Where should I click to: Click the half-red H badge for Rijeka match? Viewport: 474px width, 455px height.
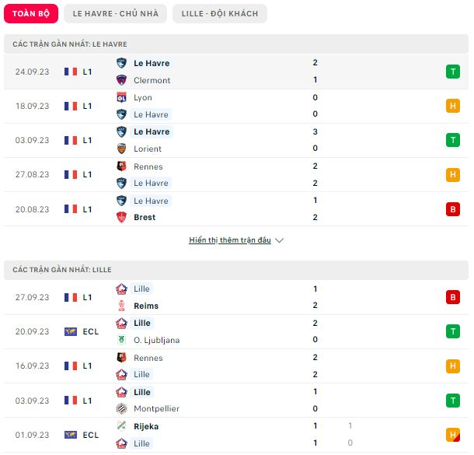pyautogui.click(x=452, y=435)
